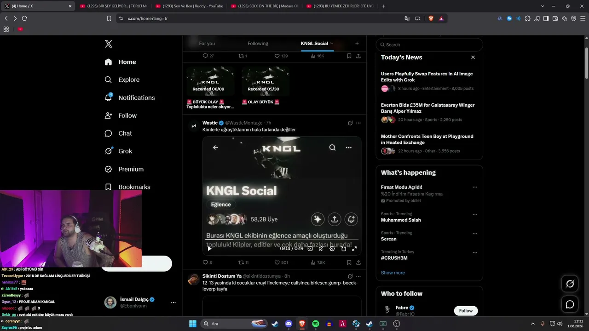
Task: Open the floating Grok button
Action: (570, 284)
